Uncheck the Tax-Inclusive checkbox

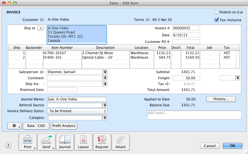click(x=217, y=20)
